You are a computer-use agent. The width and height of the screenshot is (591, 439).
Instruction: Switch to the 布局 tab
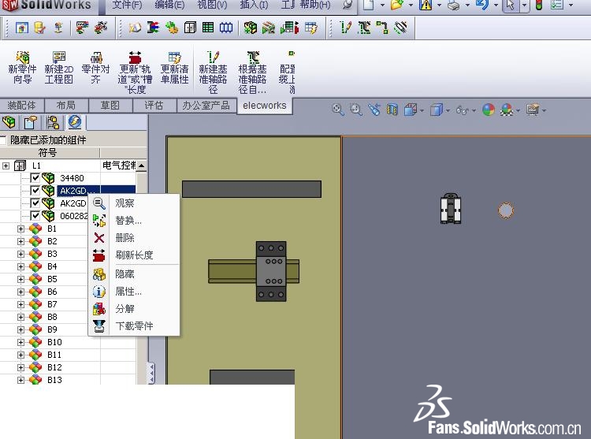click(x=66, y=106)
